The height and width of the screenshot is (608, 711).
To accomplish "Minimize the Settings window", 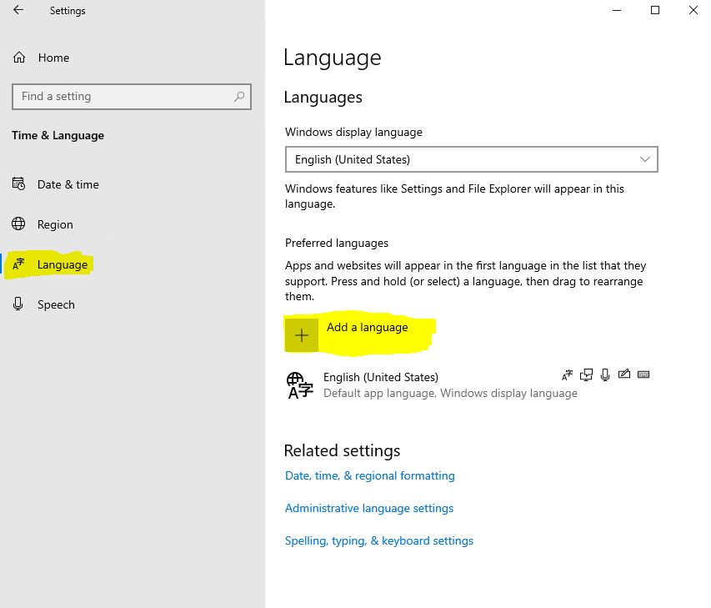I will coord(617,10).
